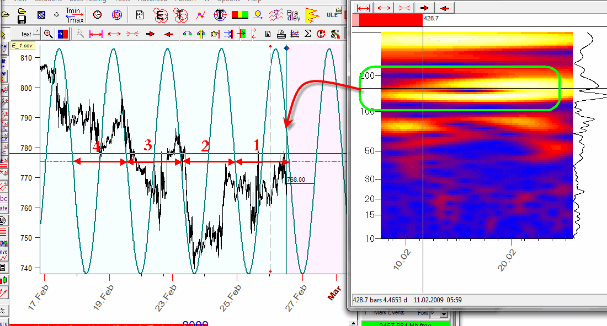
Task: Click the small scroll up arrow at bottom
Action: pyautogui.click(x=353, y=323)
